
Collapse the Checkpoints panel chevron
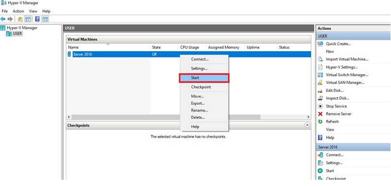[307, 125]
